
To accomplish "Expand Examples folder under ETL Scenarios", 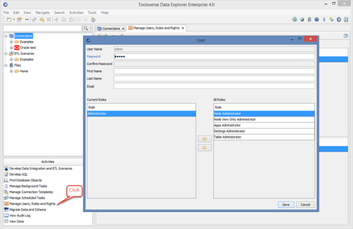I will pos(11,59).
